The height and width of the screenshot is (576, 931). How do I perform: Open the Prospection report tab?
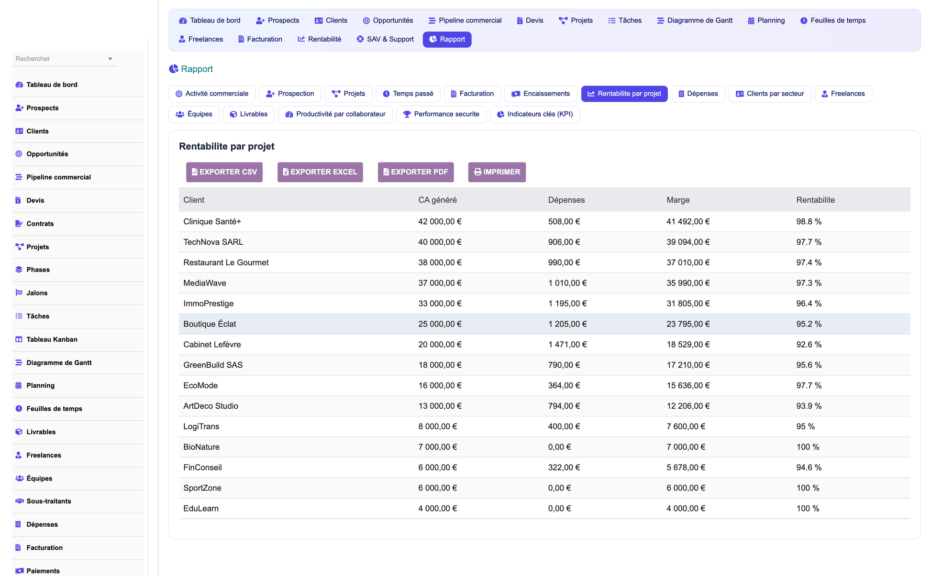pyautogui.click(x=290, y=94)
